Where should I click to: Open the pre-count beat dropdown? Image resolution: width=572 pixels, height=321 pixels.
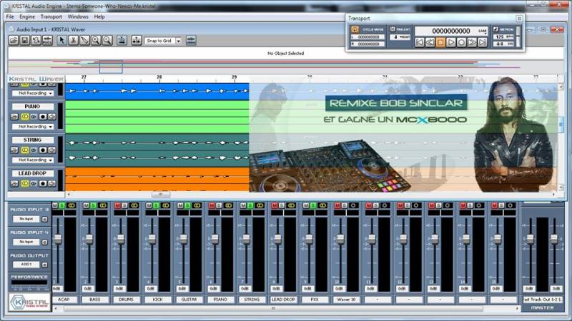[400, 37]
